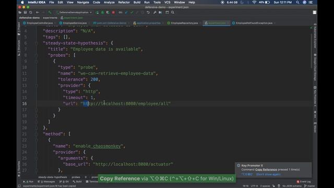334x188 pixels.
Task: Click the Build project hammer icon
Action: click(50, 13)
